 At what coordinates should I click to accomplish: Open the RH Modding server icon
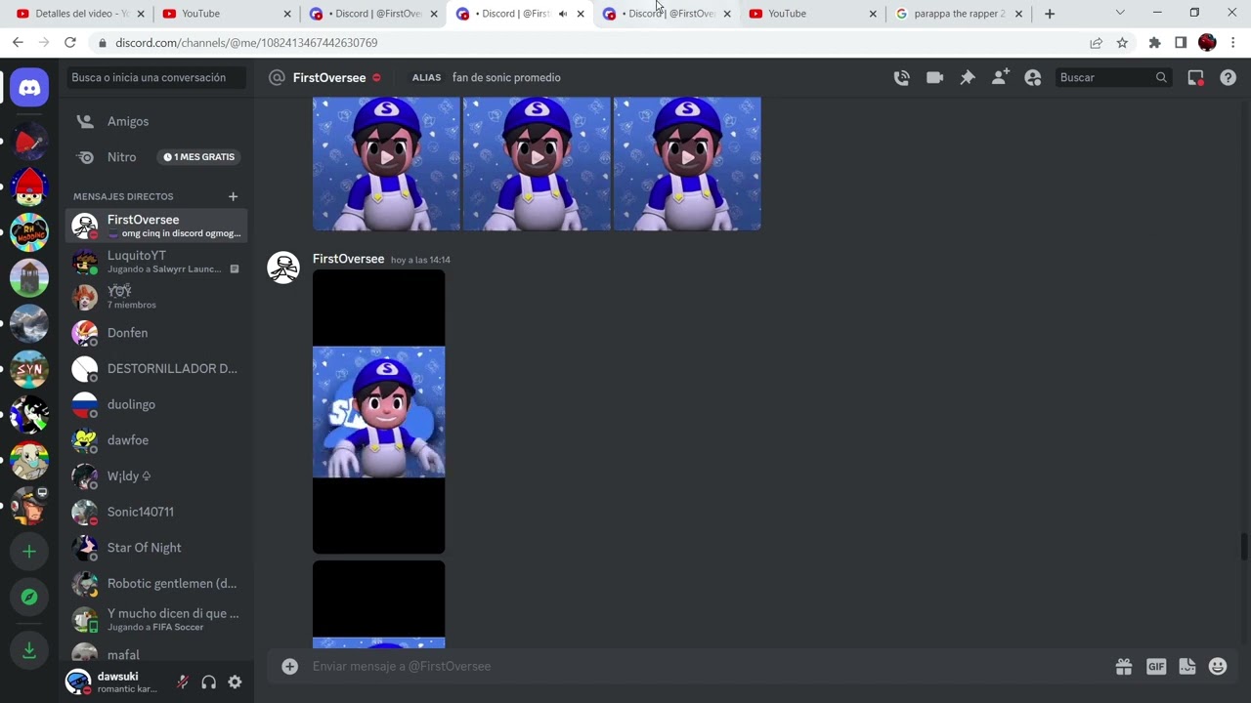pos(29,232)
